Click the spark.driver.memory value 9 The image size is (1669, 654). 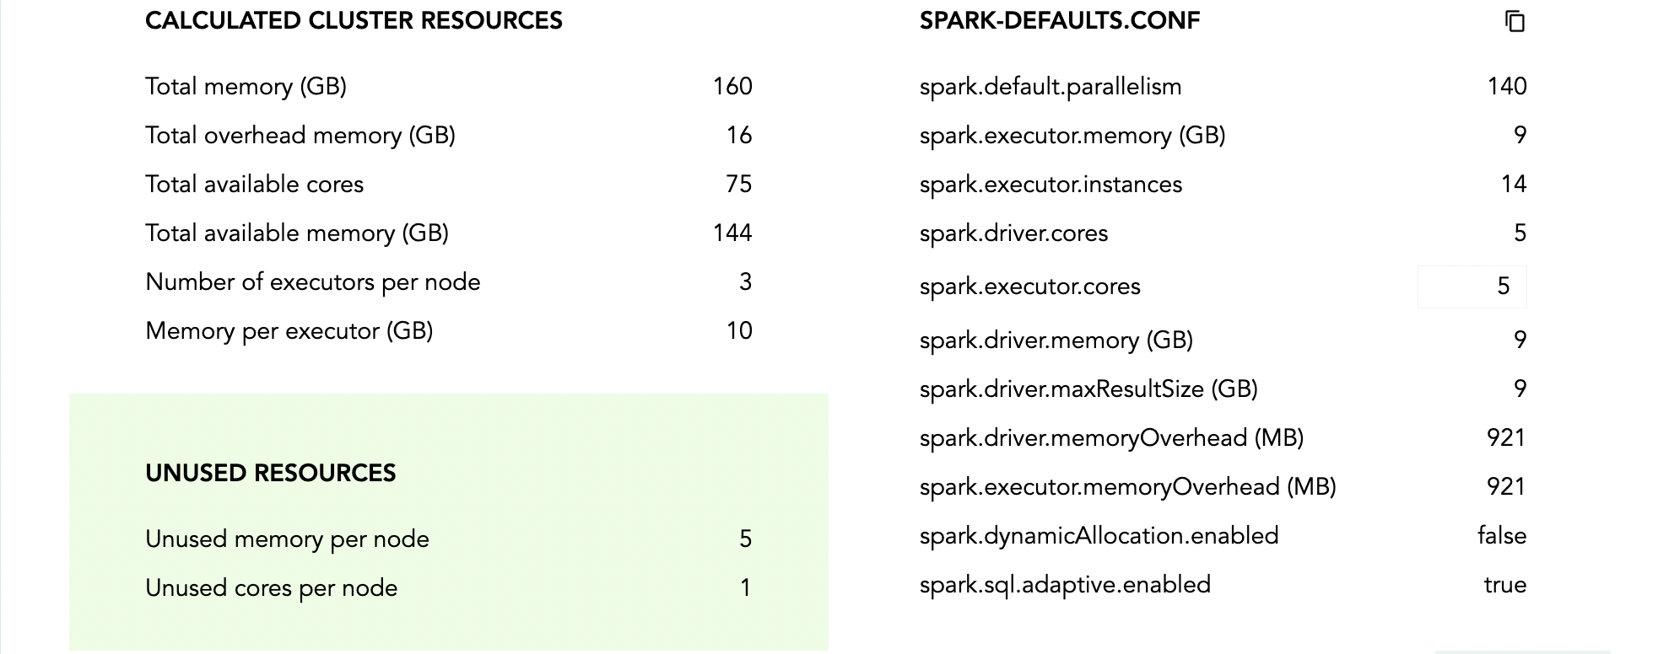(1519, 340)
